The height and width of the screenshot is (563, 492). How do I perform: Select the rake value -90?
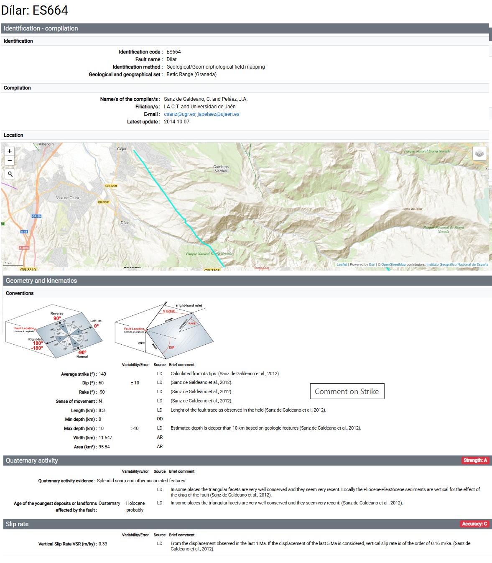102,392
